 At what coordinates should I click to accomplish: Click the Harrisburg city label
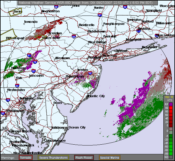[x=19, y=68]
